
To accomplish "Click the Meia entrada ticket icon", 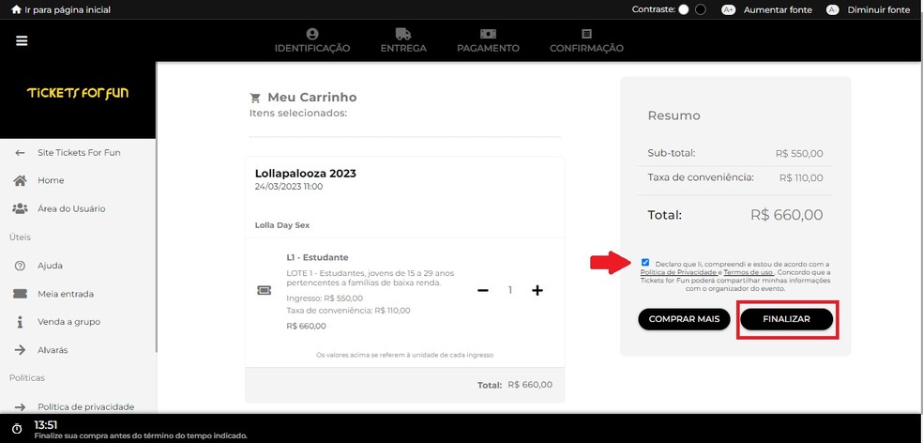I will coord(21,294).
